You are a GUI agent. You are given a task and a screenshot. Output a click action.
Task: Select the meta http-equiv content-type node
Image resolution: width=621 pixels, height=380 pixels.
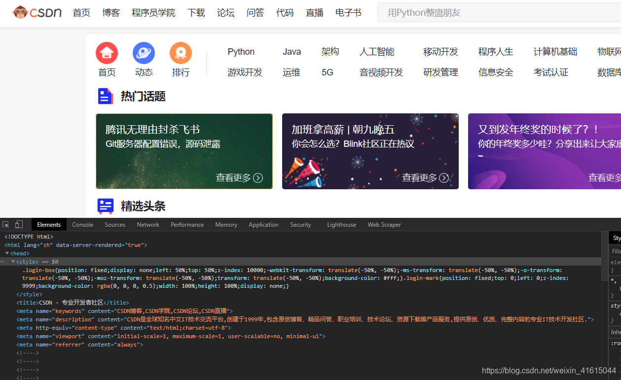(123, 328)
